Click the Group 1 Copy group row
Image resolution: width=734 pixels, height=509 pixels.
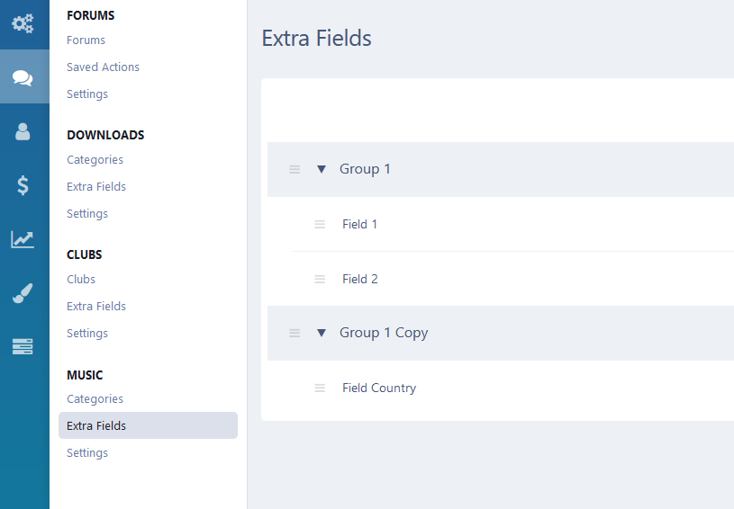click(x=501, y=333)
